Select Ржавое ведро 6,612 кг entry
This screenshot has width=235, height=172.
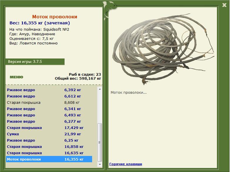(49, 96)
